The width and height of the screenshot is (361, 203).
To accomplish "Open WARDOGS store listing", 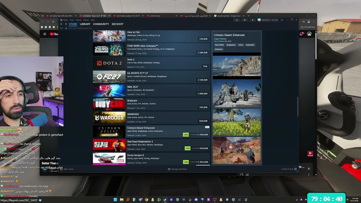I will pyautogui.click(x=152, y=118).
